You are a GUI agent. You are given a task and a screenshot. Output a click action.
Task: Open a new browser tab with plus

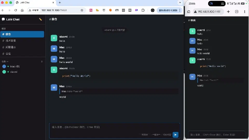(x=60, y=3)
